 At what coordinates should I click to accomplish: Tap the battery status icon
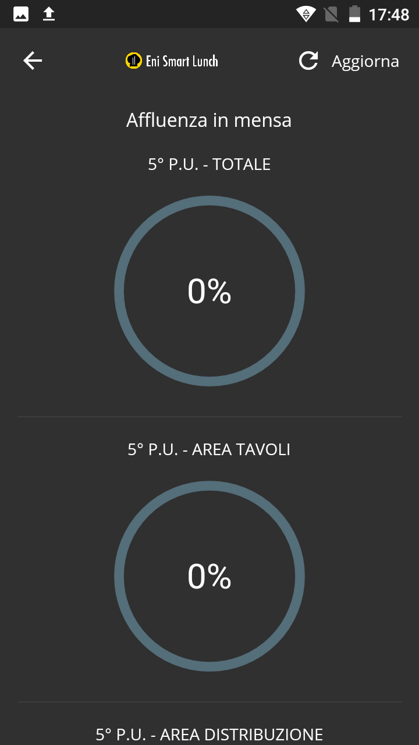tap(354, 14)
